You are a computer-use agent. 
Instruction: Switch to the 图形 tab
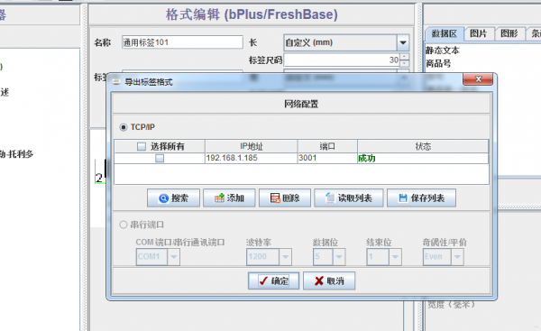509,33
